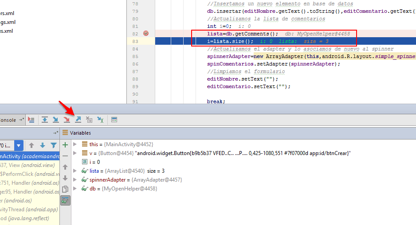Click 'int i=0;' on line 81
416x225 pixels.
pos(219,26)
